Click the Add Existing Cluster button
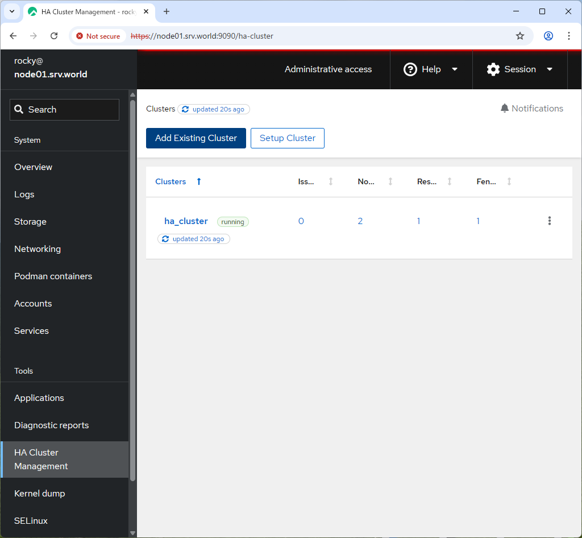Image resolution: width=582 pixels, height=538 pixels. pos(196,138)
